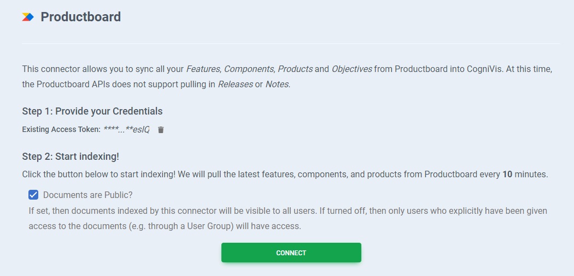The height and width of the screenshot is (276, 574).
Task: Click the Step 1 credentials heading
Action: (x=92, y=111)
